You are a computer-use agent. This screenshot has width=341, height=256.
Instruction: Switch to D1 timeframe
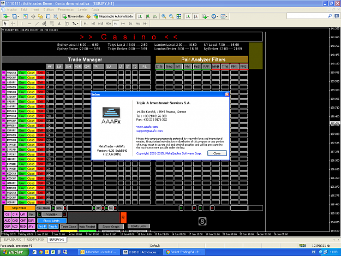point(130,23)
